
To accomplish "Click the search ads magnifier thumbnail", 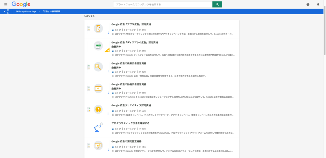I will (98, 67).
